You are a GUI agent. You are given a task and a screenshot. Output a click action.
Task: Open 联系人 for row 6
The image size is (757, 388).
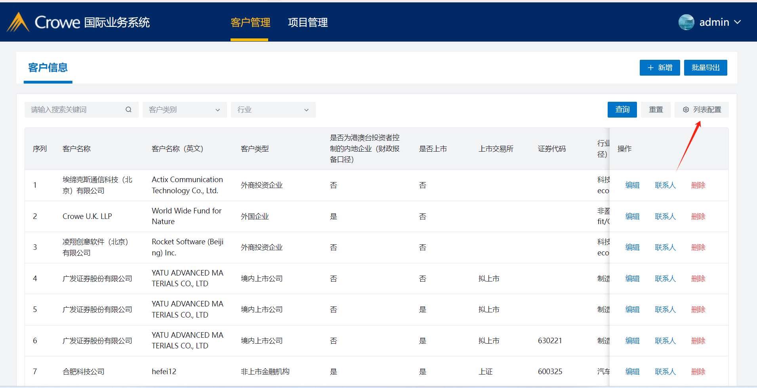pos(665,341)
